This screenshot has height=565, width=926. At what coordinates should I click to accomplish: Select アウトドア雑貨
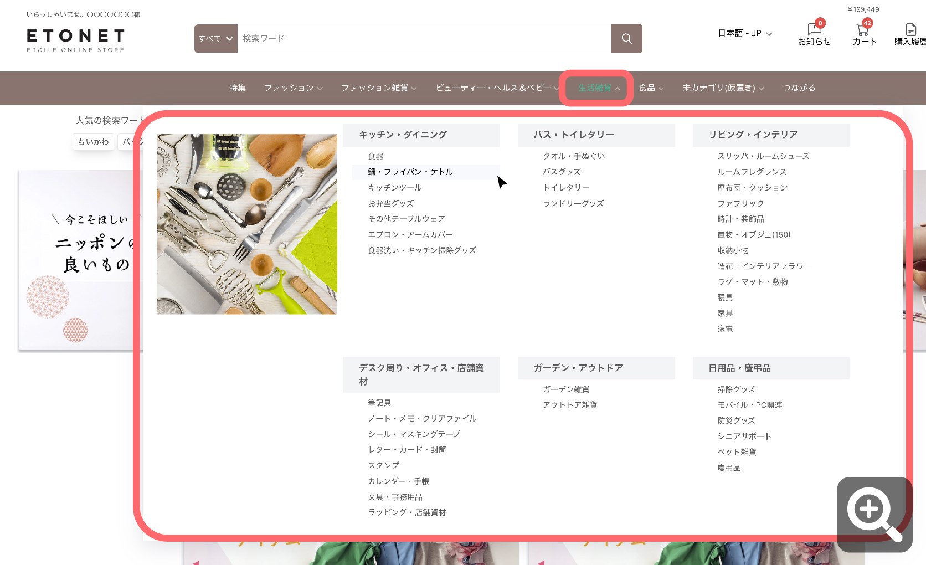point(570,405)
